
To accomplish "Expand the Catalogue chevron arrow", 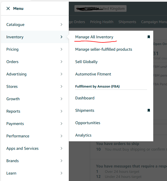I will click(61, 24).
